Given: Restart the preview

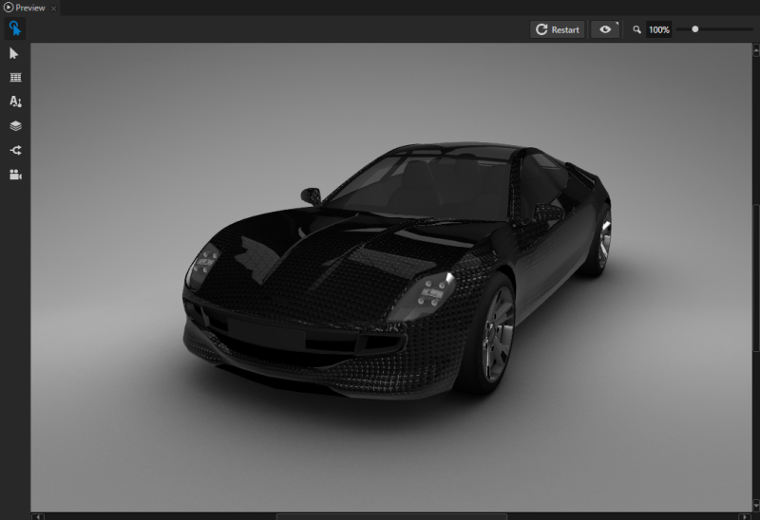Looking at the screenshot, I should (558, 29).
